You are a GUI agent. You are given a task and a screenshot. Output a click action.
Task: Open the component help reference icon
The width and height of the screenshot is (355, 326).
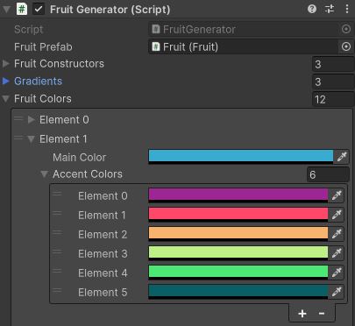pyautogui.click(x=312, y=9)
